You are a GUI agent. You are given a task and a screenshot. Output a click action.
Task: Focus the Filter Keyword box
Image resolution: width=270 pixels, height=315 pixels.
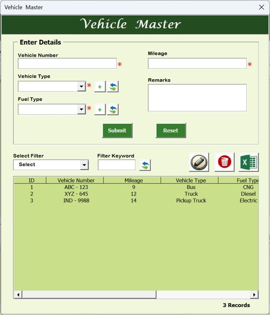pyautogui.click(x=117, y=165)
